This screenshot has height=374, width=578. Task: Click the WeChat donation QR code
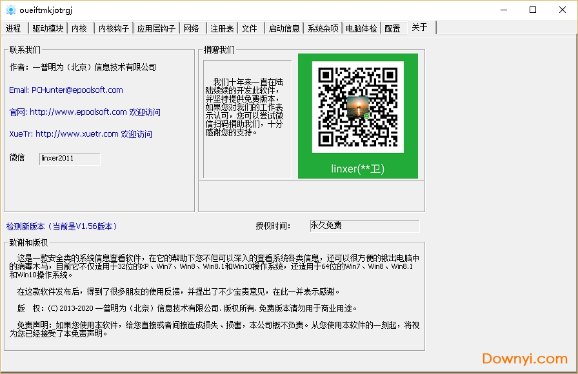(x=357, y=106)
